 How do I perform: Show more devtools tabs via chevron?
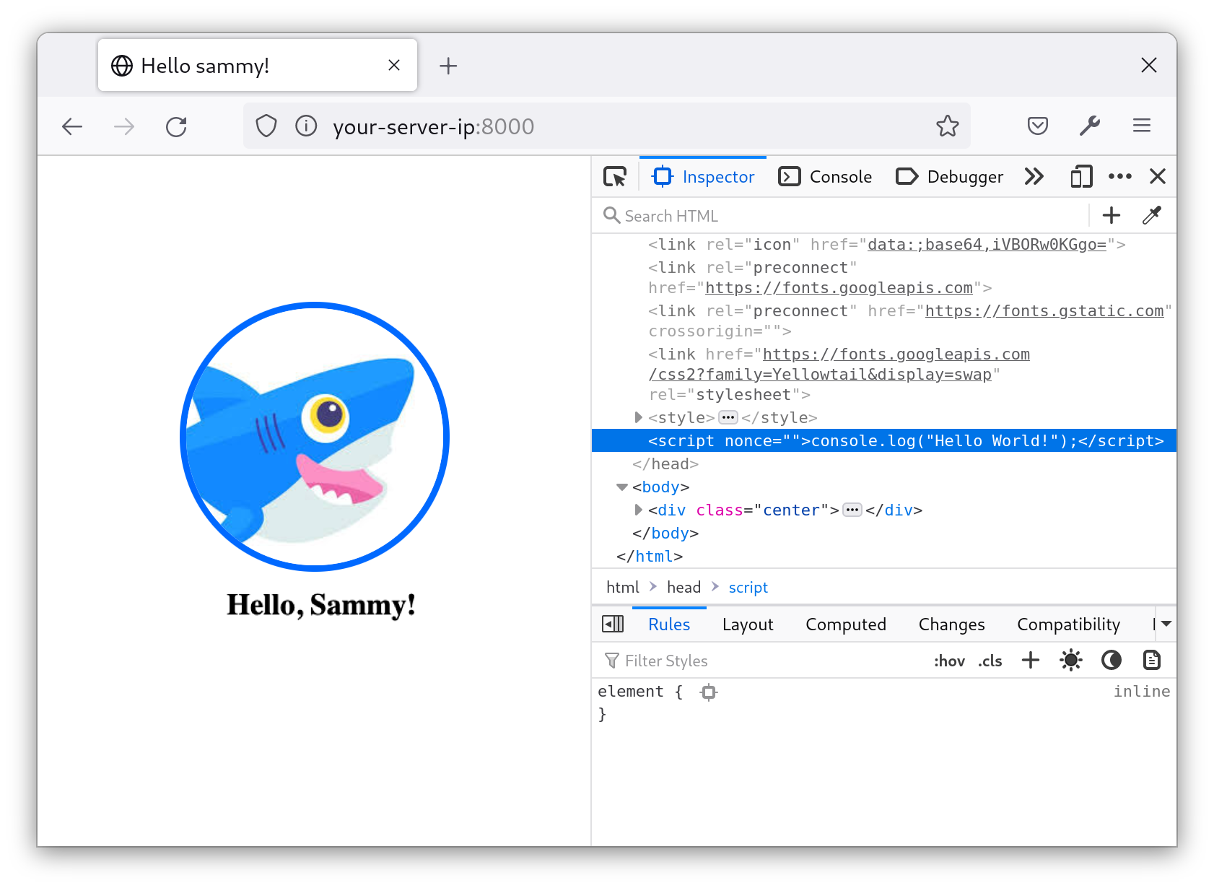click(x=1034, y=177)
